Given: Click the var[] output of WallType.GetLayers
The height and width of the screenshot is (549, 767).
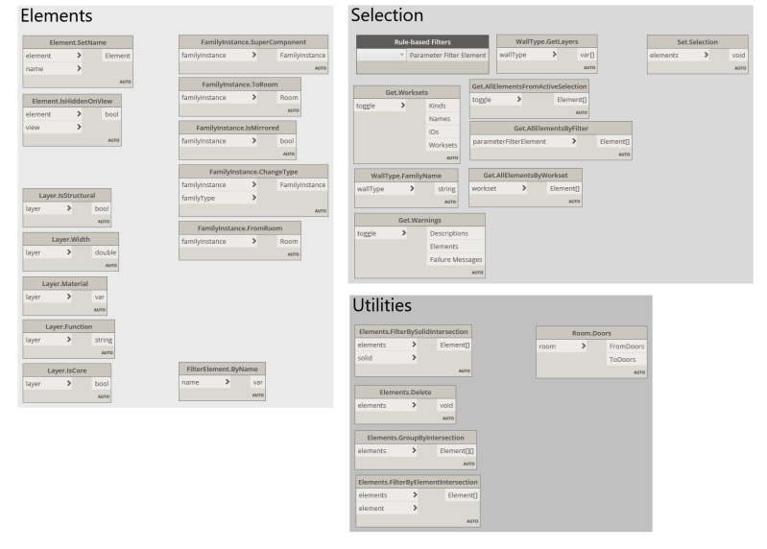Looking at the screenshot, I should pyautogui.click(x=587, y=55).
